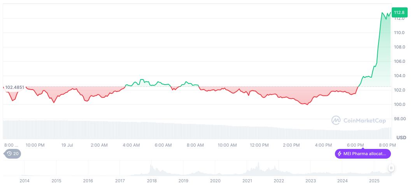Select 2018 on the year navigator
This screenshot has width=417, height=185.
coord(152,181)
